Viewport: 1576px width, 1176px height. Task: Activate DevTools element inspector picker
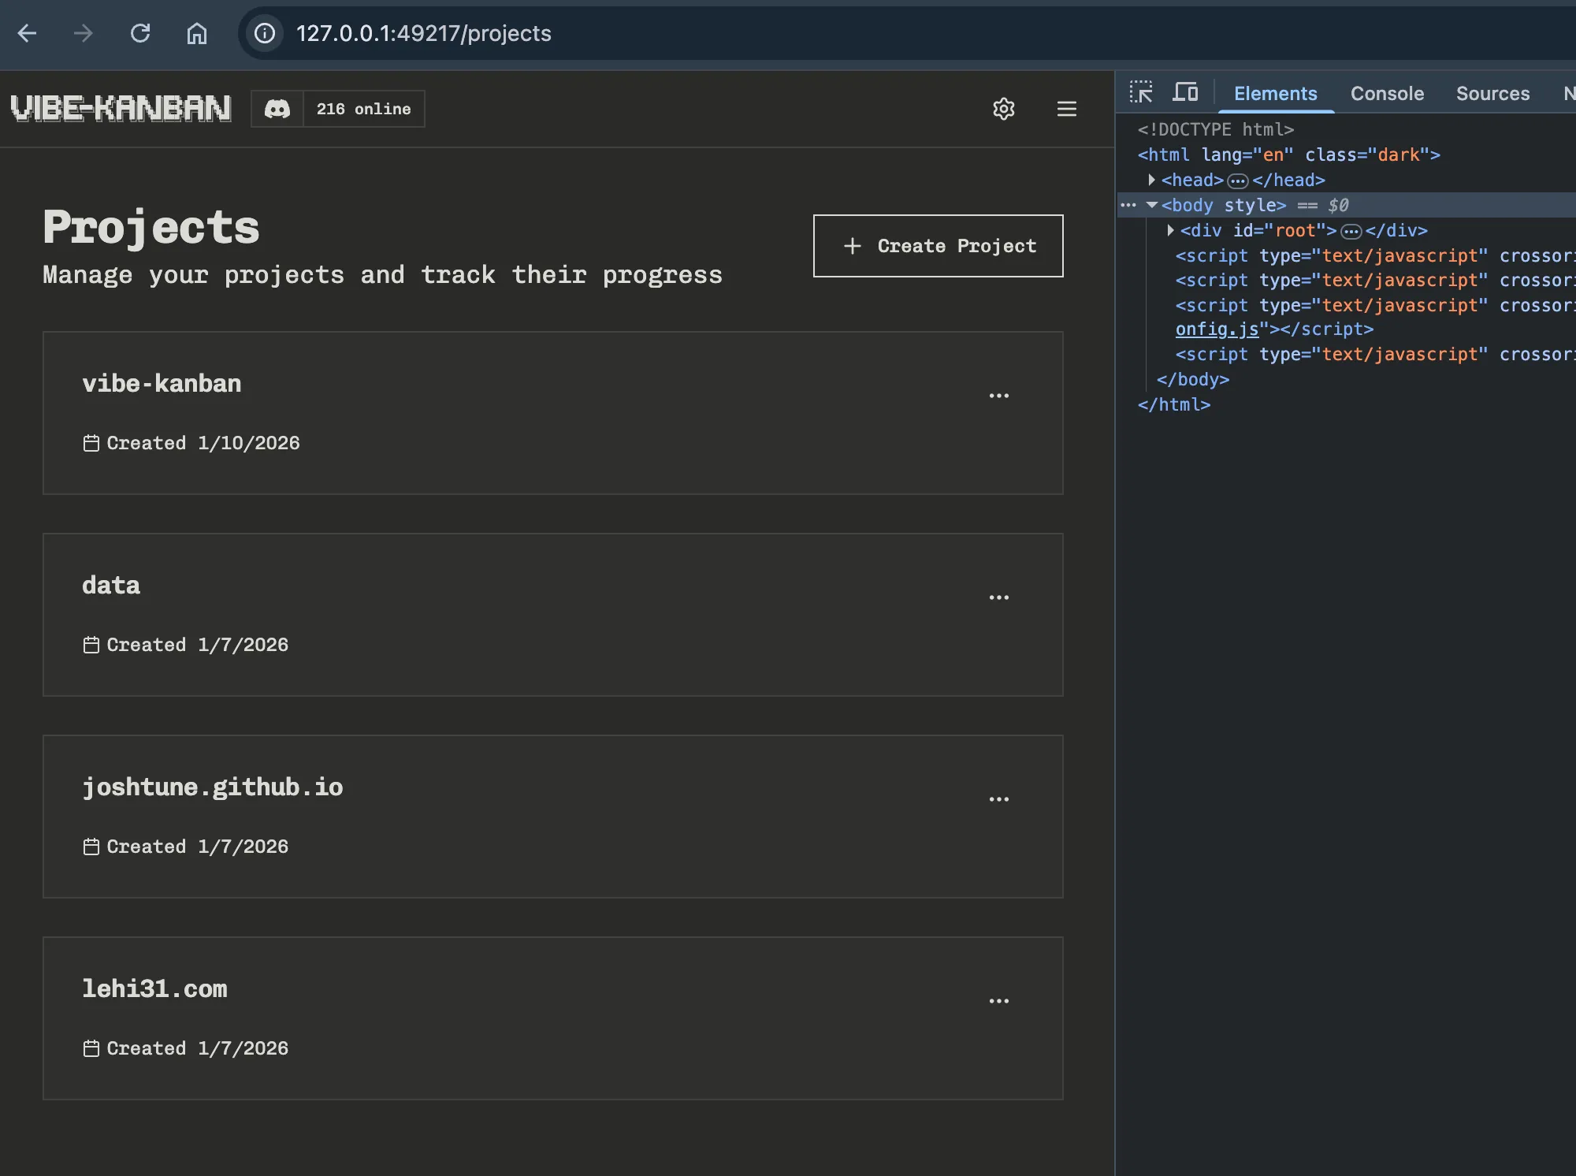point(1140,93)
